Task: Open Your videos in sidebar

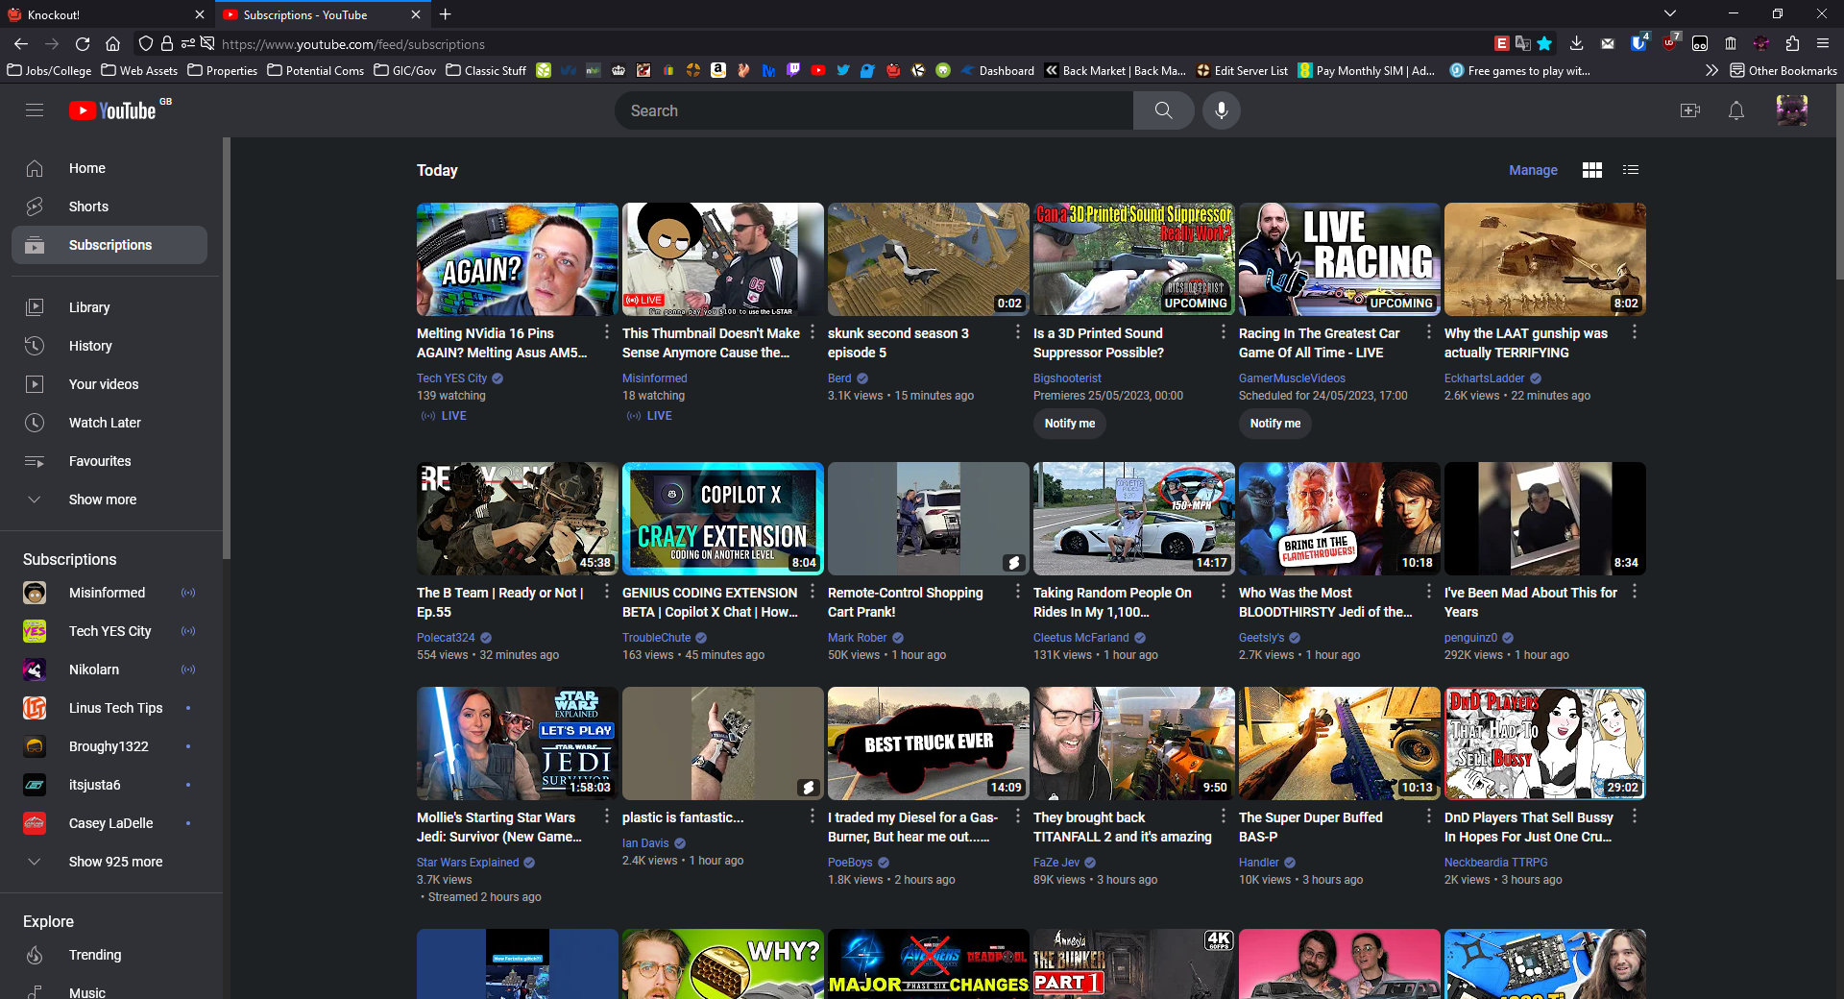Action: click(109, 384)
